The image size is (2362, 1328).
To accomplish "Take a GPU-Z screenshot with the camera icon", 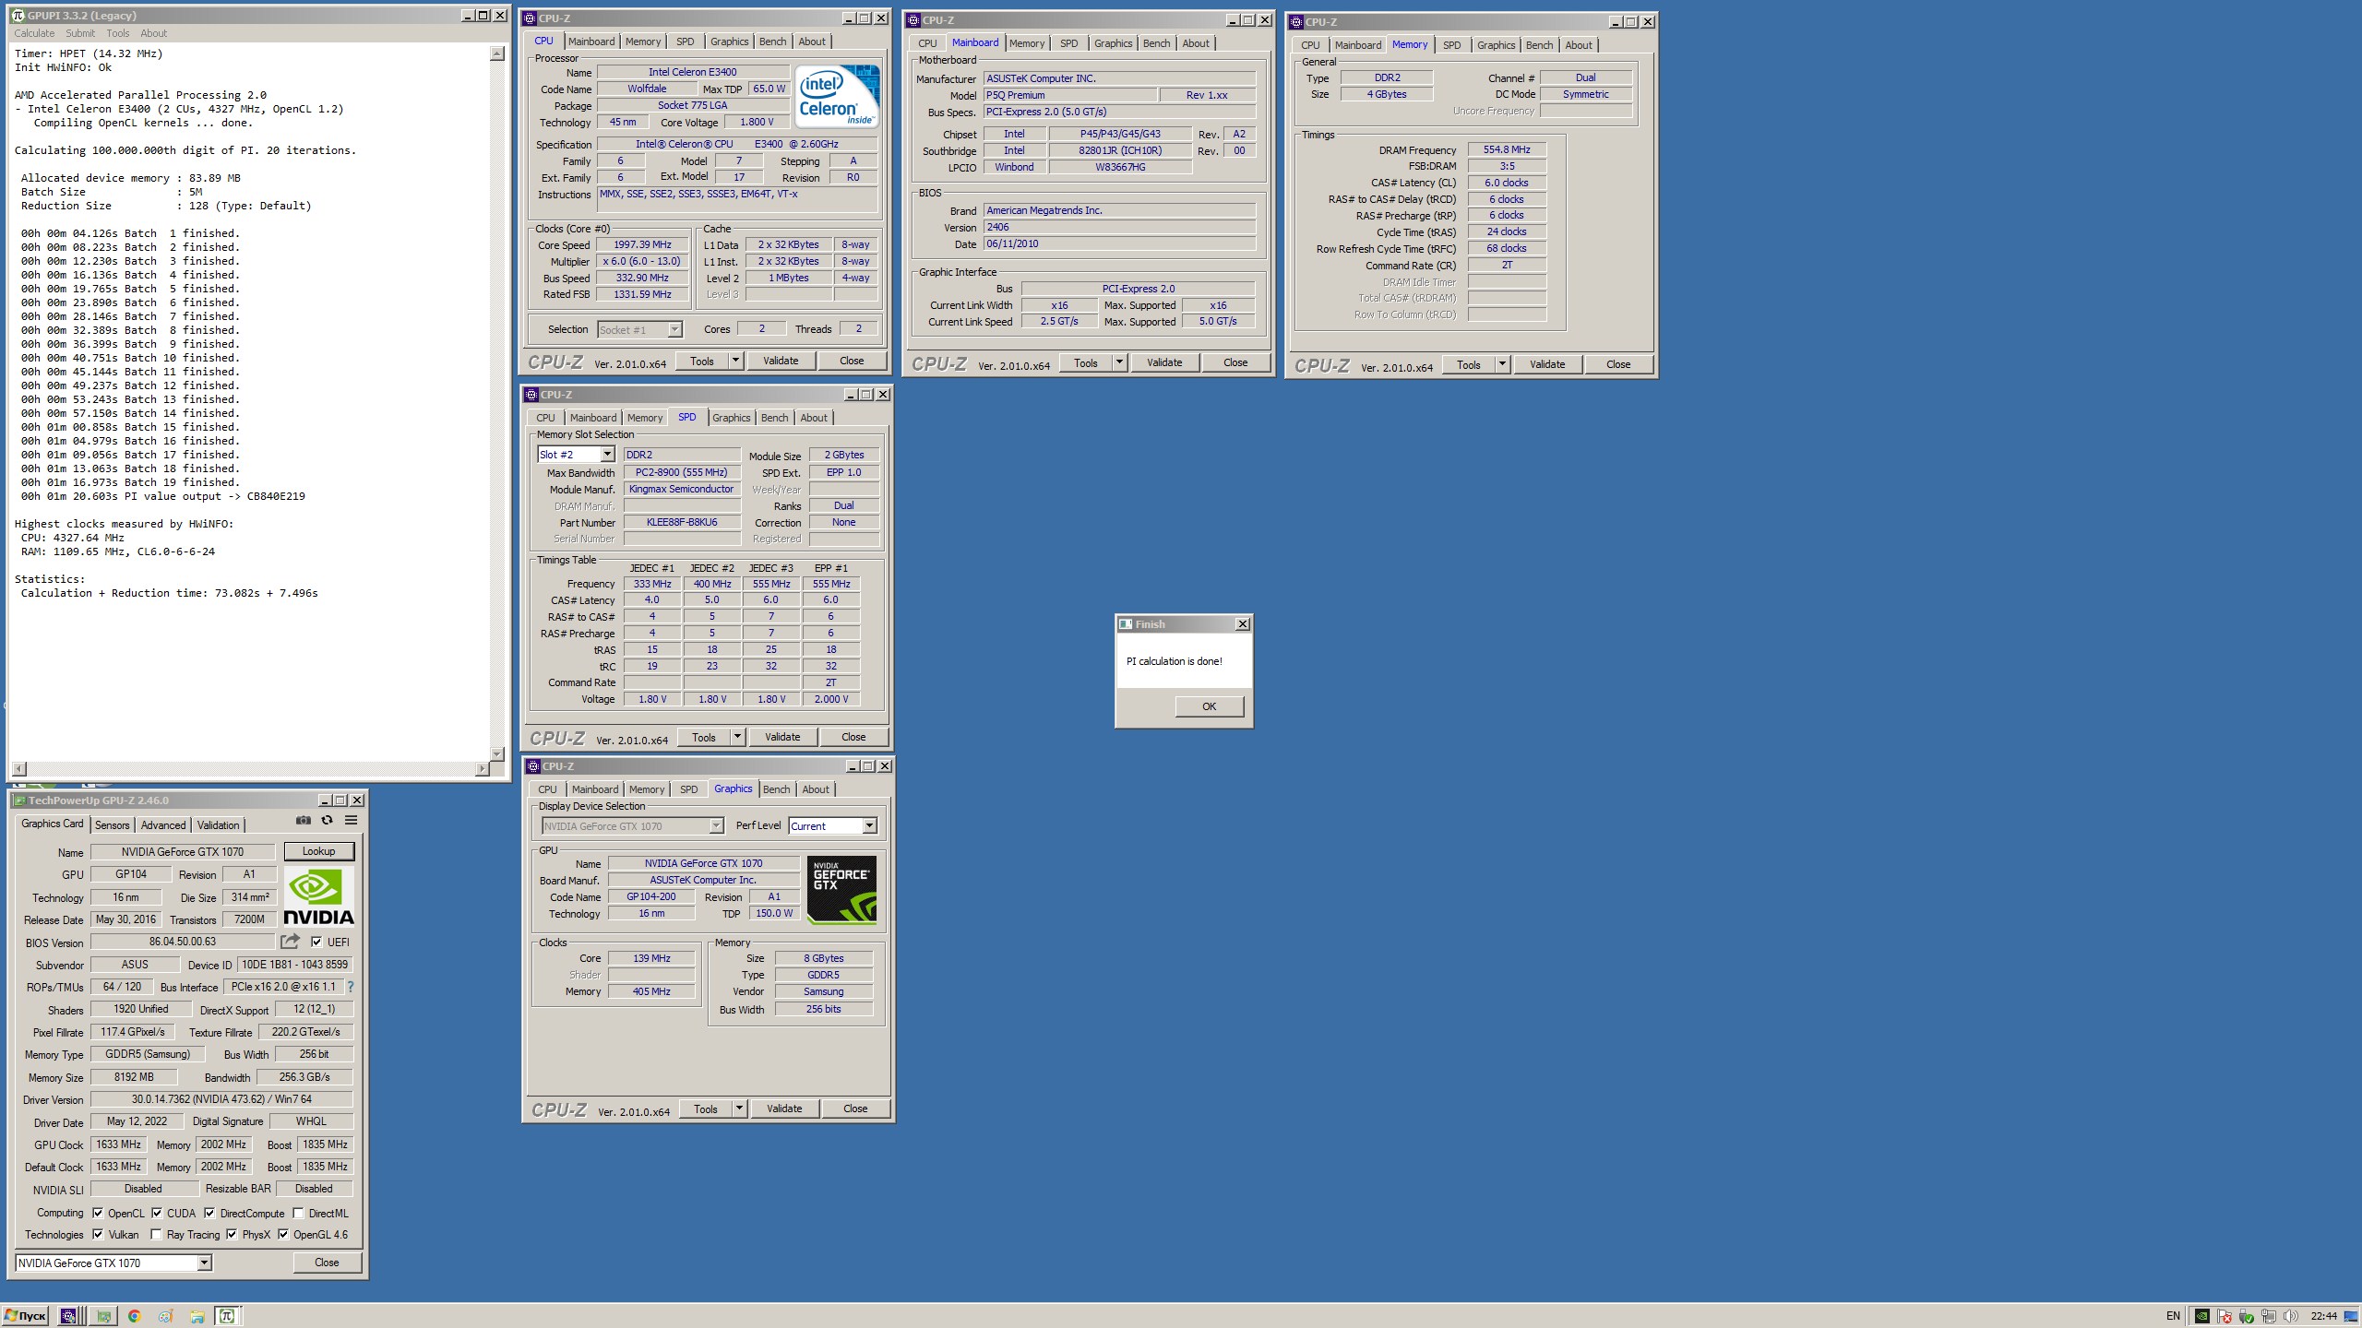I will pos(303,820).
